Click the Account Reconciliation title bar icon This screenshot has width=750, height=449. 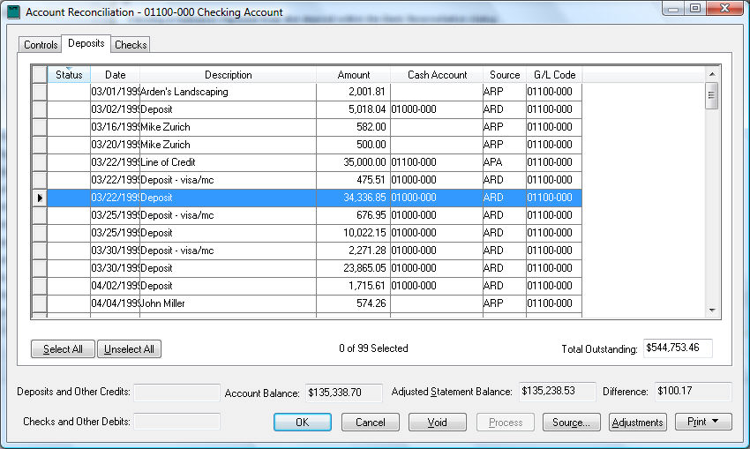tap(13, 12)
